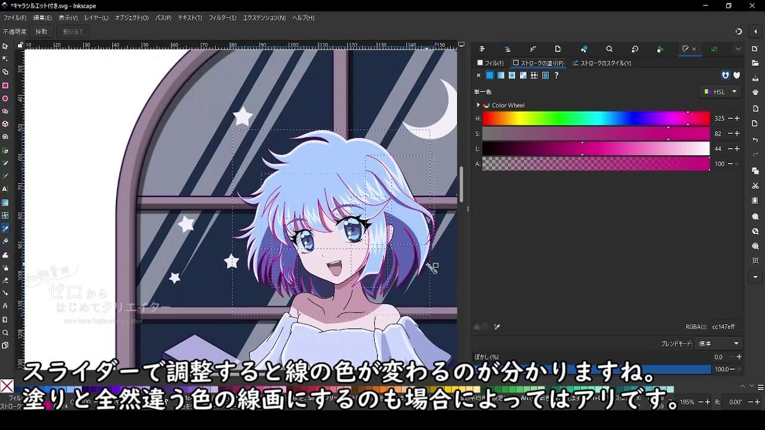765x430 pixels.
Task: Select the 3D Box tool
Action: click(5, 124)
